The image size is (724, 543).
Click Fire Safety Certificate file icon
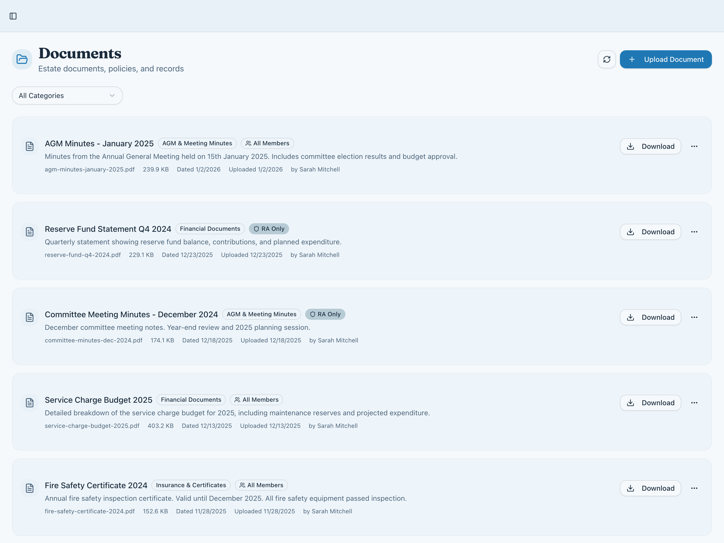pos(30,488)
